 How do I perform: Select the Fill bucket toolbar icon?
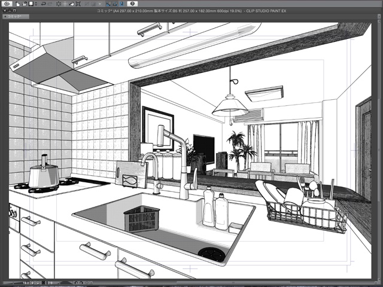click(x=72, y=4)
